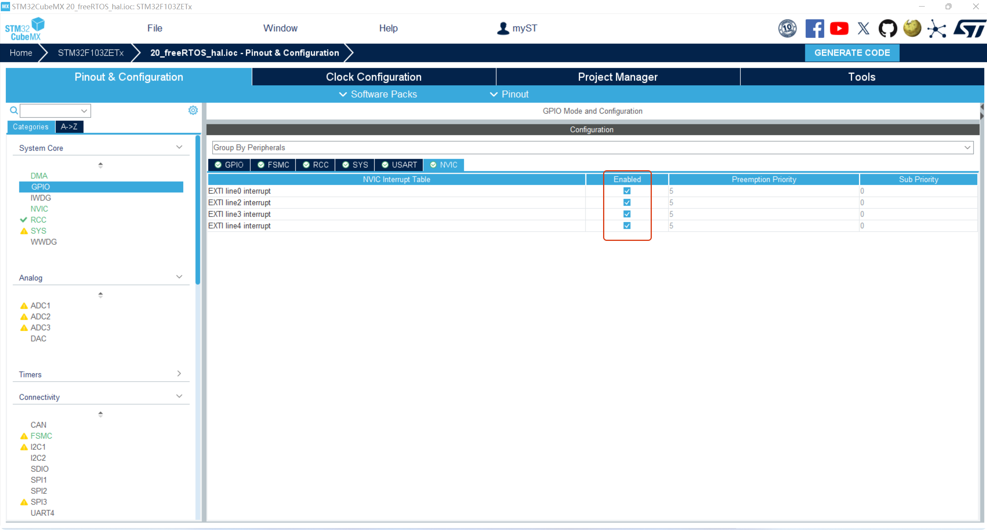Click the ST logo icon

point(970,29)
